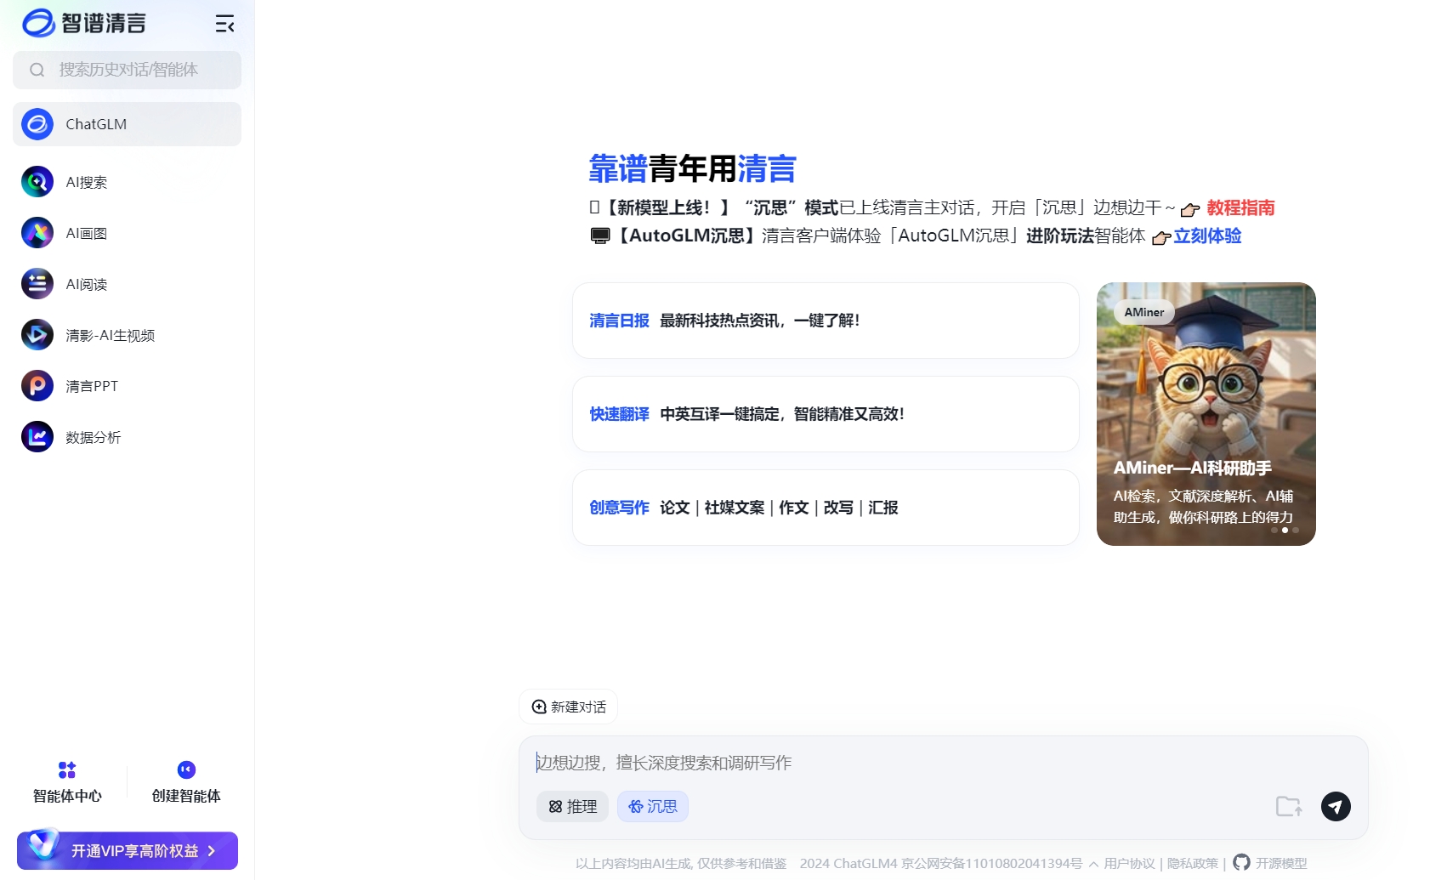Image resolution: width=1447 pixels, height=880 pixels.
Task: Expand the footer registration arrow
Action: pyautogui.click(x=1093, y=864)
